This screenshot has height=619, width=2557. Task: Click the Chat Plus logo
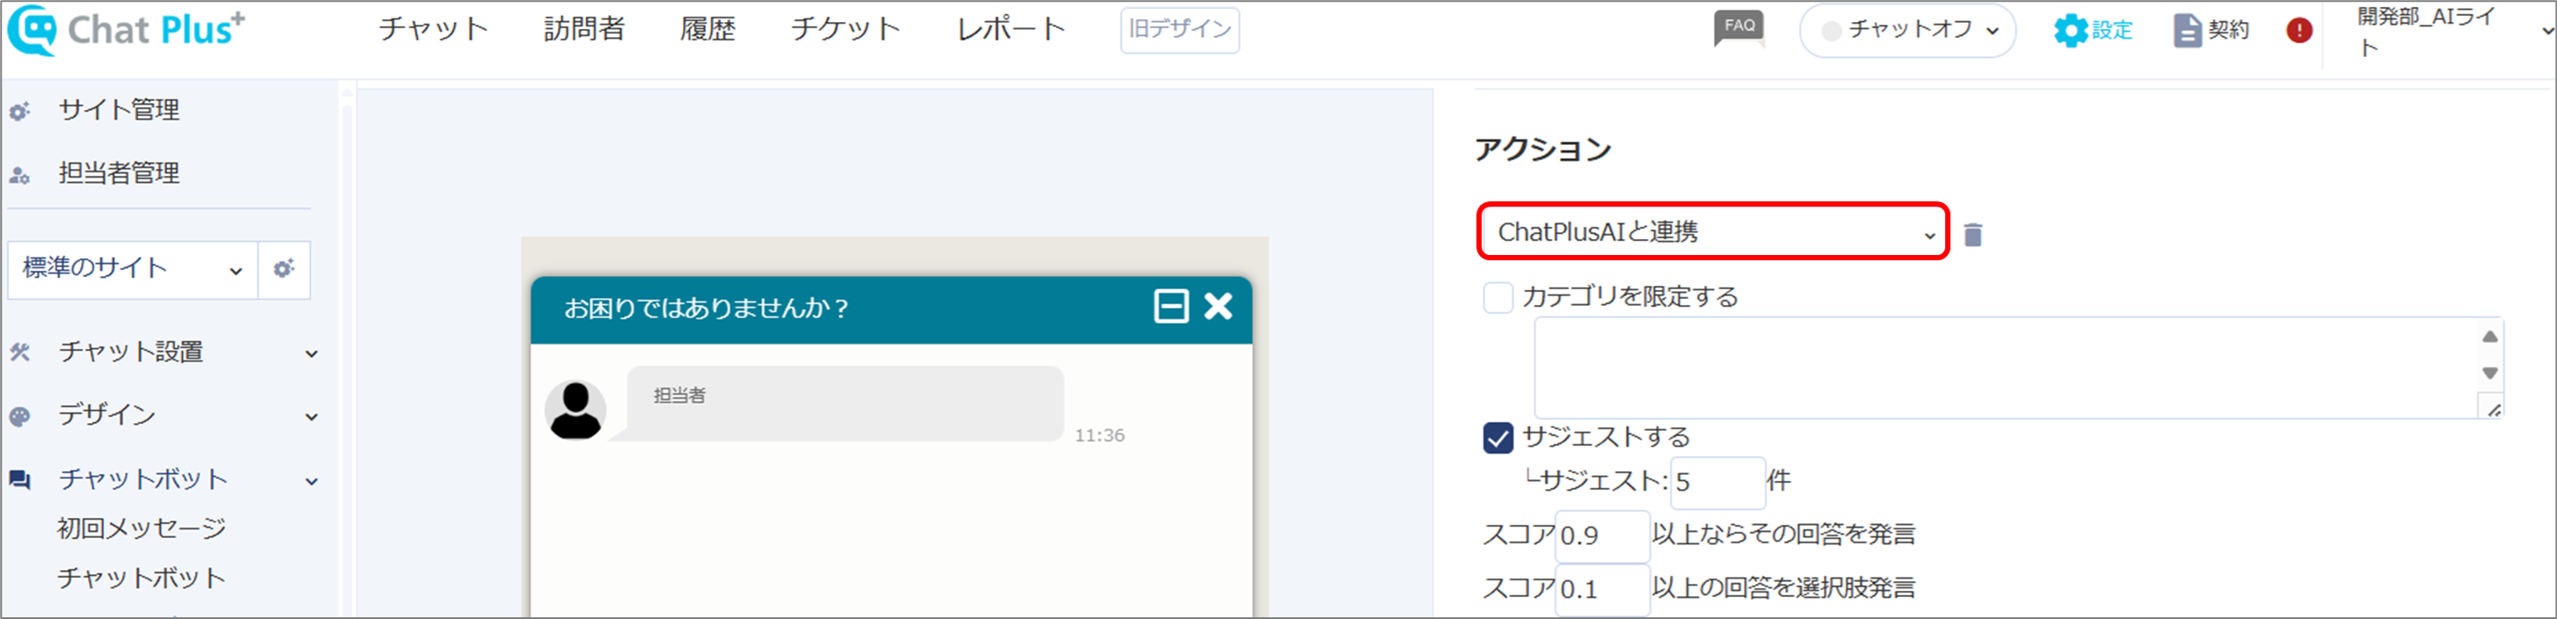point(126,29)
